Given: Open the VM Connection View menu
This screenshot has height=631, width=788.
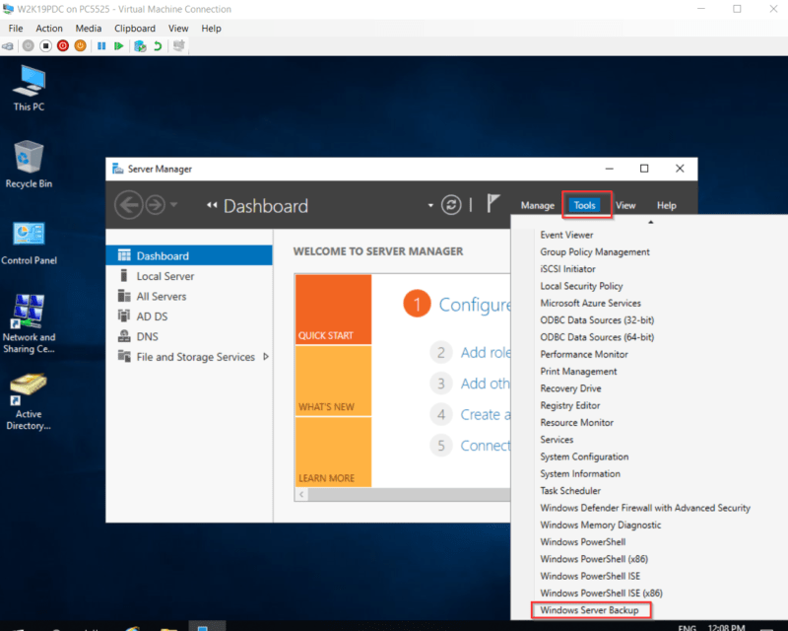Looking at the screenshot, I should pyautogui.click(x=178, y=29).
